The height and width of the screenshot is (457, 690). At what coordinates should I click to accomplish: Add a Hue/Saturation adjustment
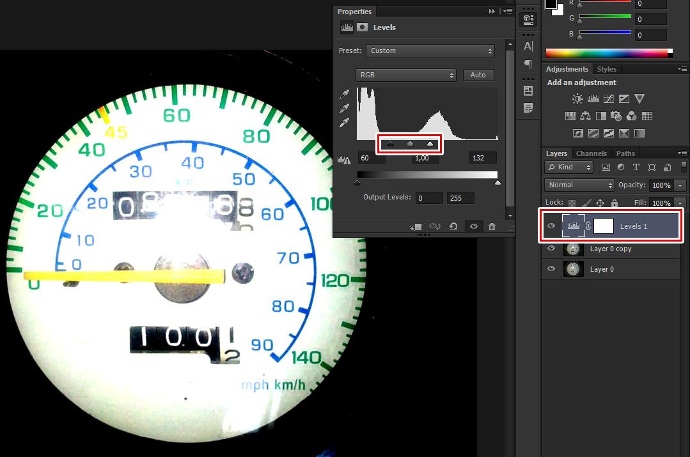[570, 116]
